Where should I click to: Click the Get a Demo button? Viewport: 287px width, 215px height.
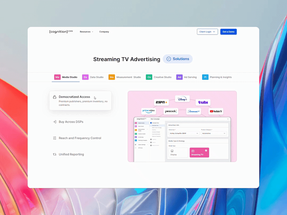pyautogui.click(x=228, y=32)
